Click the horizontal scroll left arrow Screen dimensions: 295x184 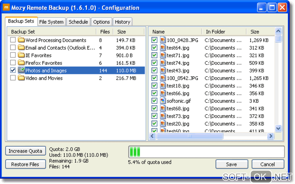click(x=153, y=136)
